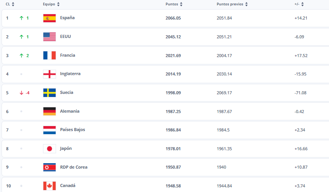Image resolution: width=329 pixels, height=192 pixels.
Task: Open the España team link
Action: [67, 18]
